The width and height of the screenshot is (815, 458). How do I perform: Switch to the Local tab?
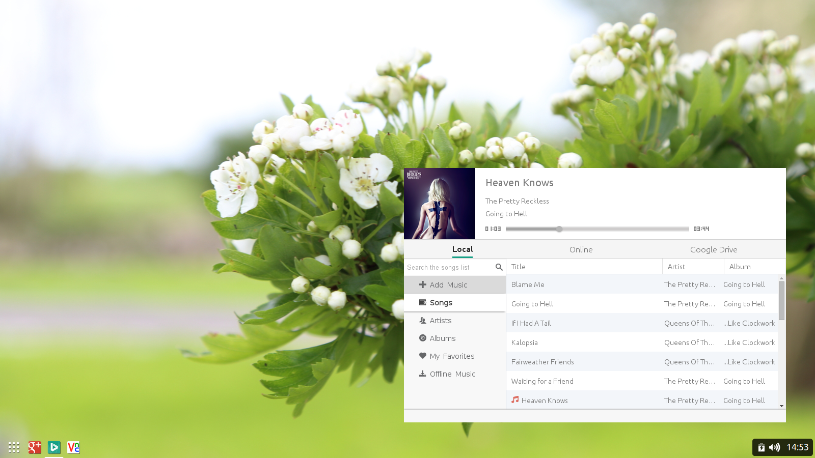[x=463, y=249]
